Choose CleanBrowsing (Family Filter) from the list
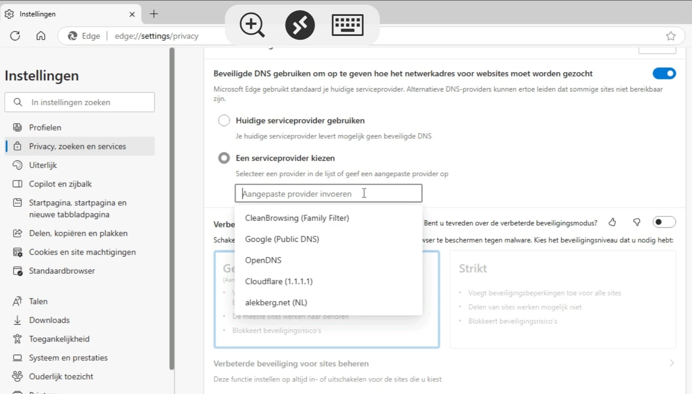This screenshot has width=692, height=394. (329, 218)
